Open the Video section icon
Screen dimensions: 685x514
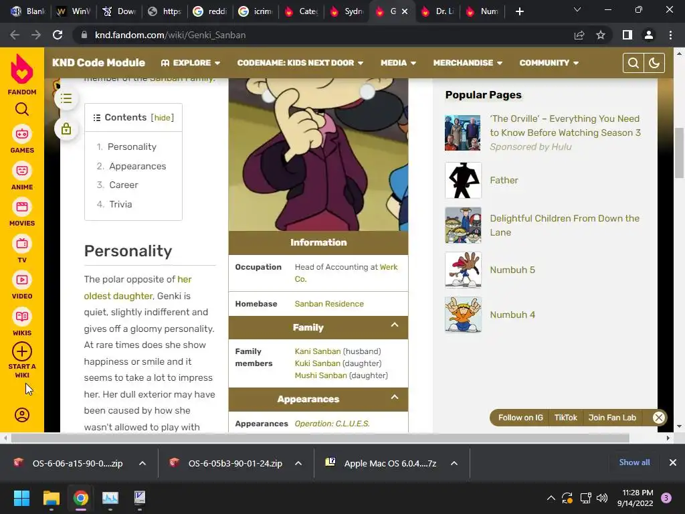pos(22,280)
